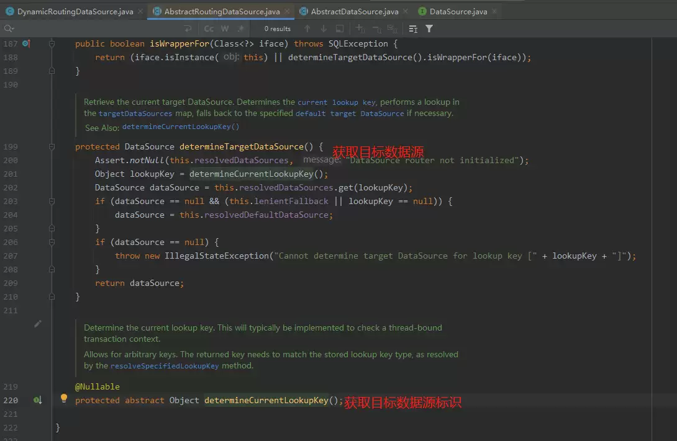
Task: Go to next occurrence arrow
Action: (324, 29)
